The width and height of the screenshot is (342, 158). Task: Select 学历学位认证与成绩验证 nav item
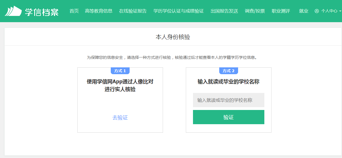pyautogui.click(x=178, y=11)
